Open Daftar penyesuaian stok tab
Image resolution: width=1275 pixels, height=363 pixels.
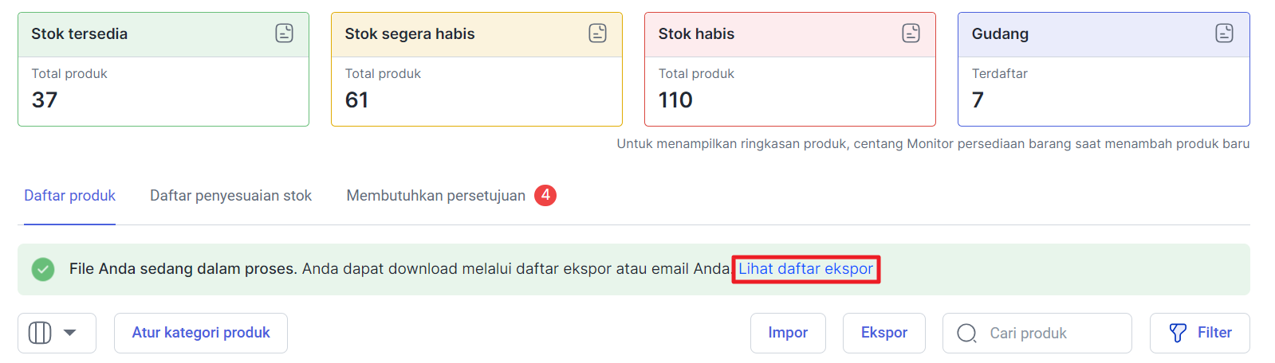(x=230, y=196)
